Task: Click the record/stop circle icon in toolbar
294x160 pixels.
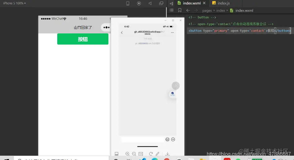Action: click(x=139, y=3)
